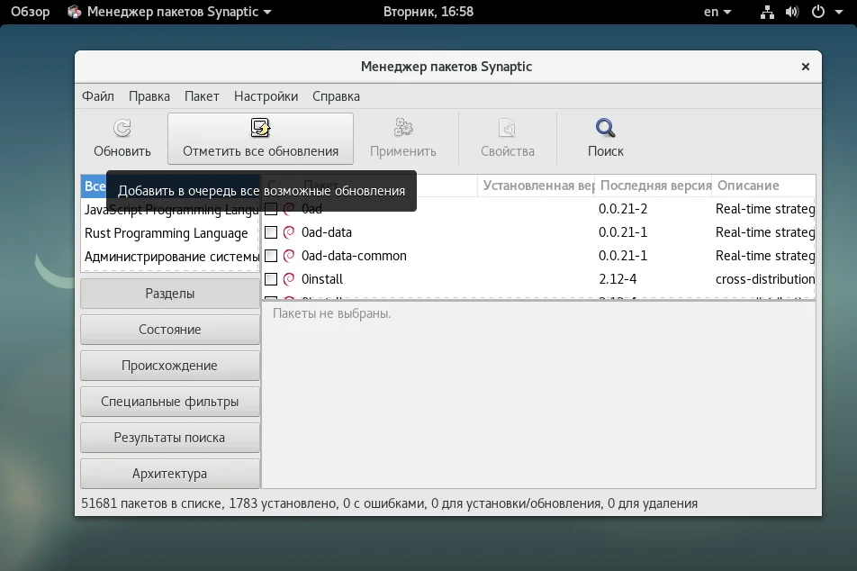Click the Отметить все обновления icon
Image resolution: width=857 pixels, height=571 pixels.
[x=260, y=127]
